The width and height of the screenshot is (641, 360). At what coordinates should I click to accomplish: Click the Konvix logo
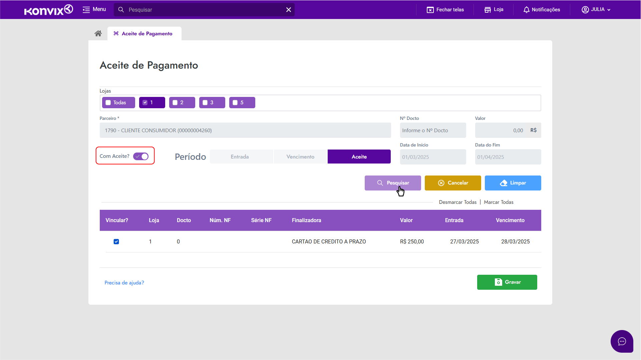pyautogui.click(x=49, y=10)
